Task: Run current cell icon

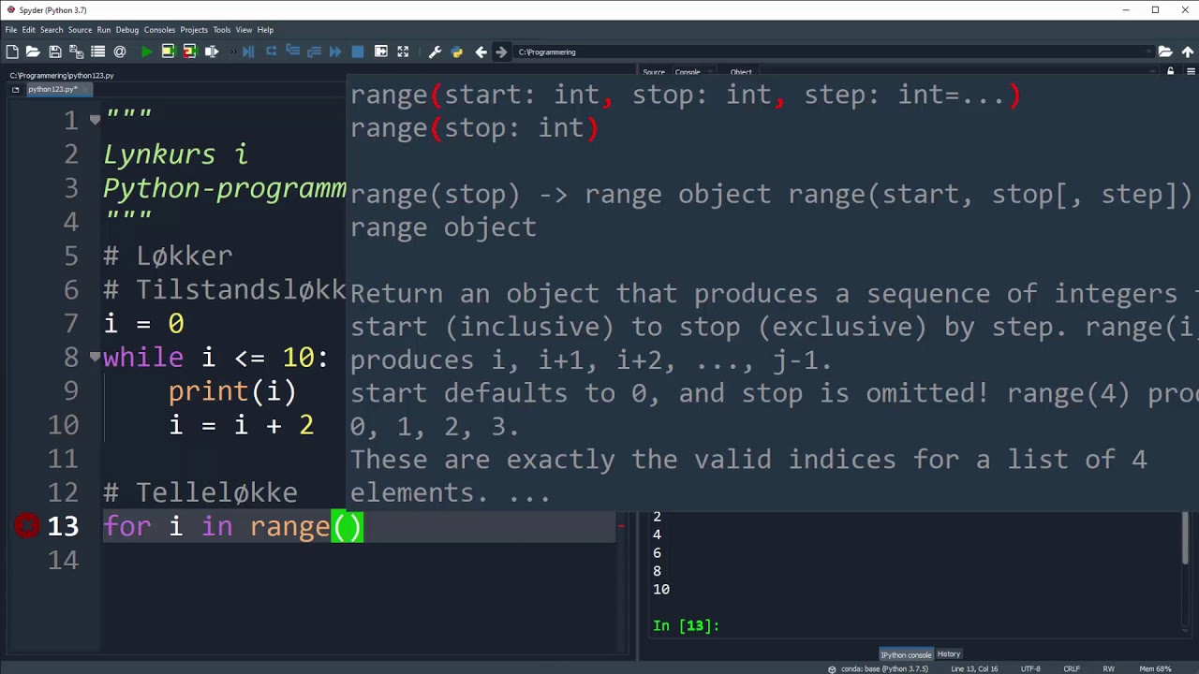Action: 169,51
